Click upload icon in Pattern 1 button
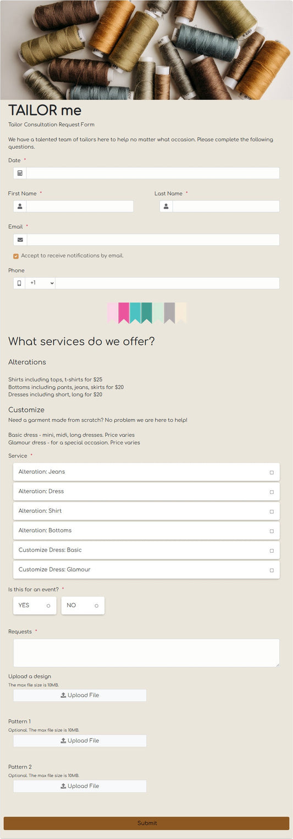 tap(63, 741)
